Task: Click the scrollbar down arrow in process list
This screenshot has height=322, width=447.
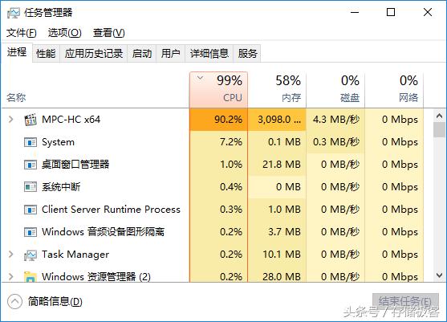Action: pos(439,275)
